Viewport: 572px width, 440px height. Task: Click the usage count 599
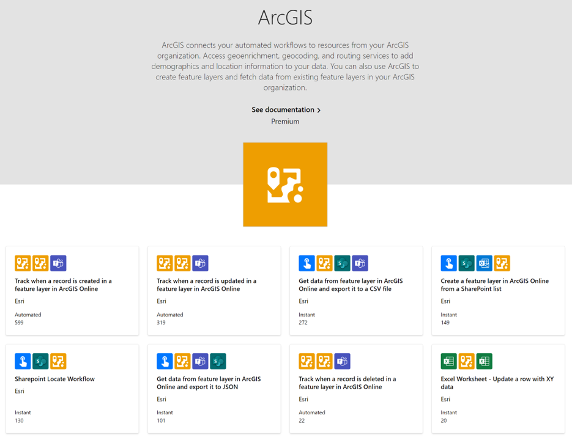click(19, 323)
